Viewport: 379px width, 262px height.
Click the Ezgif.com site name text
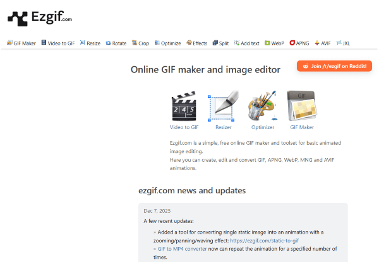(x=52, y=18)
